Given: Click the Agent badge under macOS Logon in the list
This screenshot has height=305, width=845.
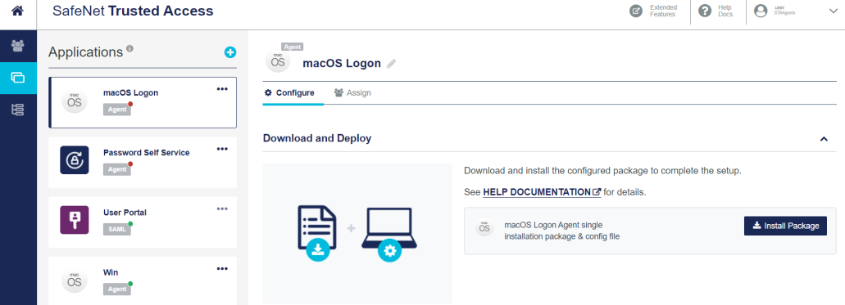Looking at the screenshot, I should coord(117,110).
